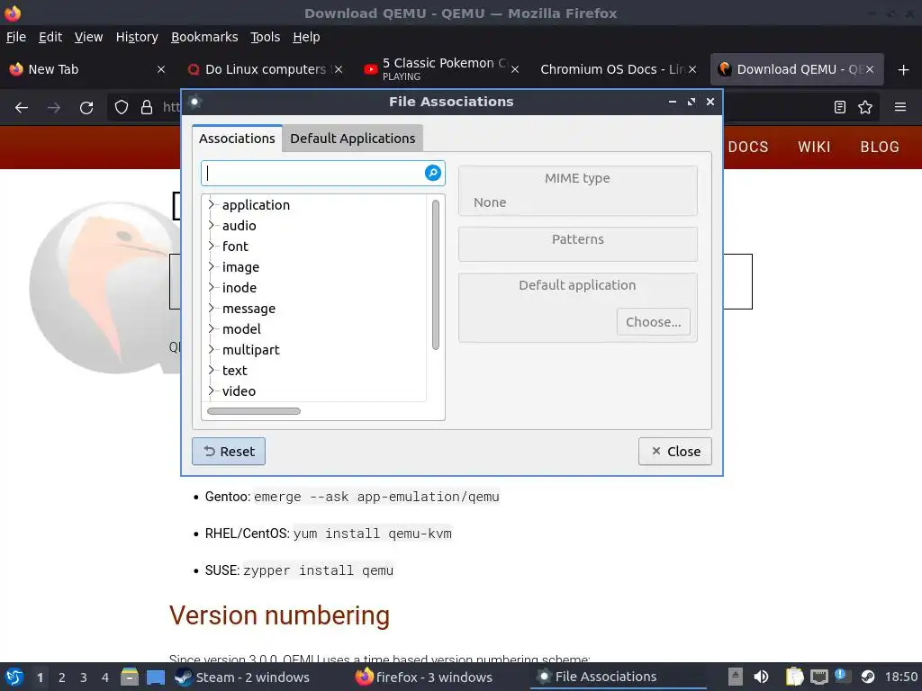Close the Chromium OS Docs tab

point(692,69)
